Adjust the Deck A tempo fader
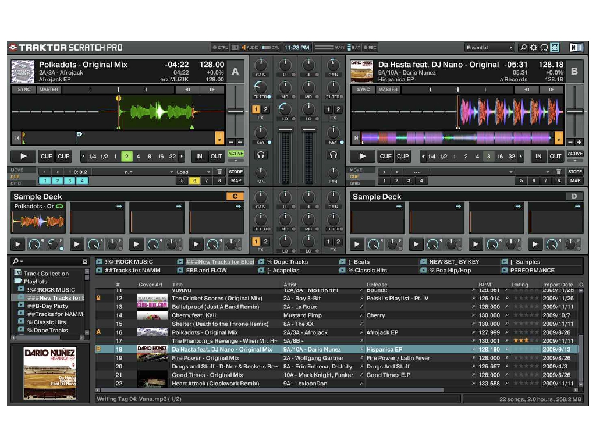Viewport: 596px width, 447px height. pyautogui.click(x=236, y=111)
